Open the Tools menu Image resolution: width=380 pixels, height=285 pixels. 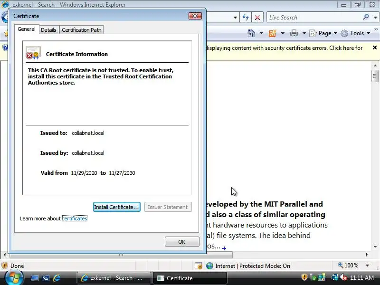[x=355, y=33]
